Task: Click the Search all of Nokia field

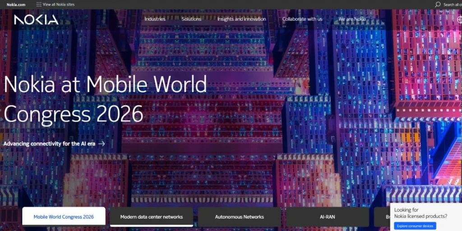Action: point(453,5)
